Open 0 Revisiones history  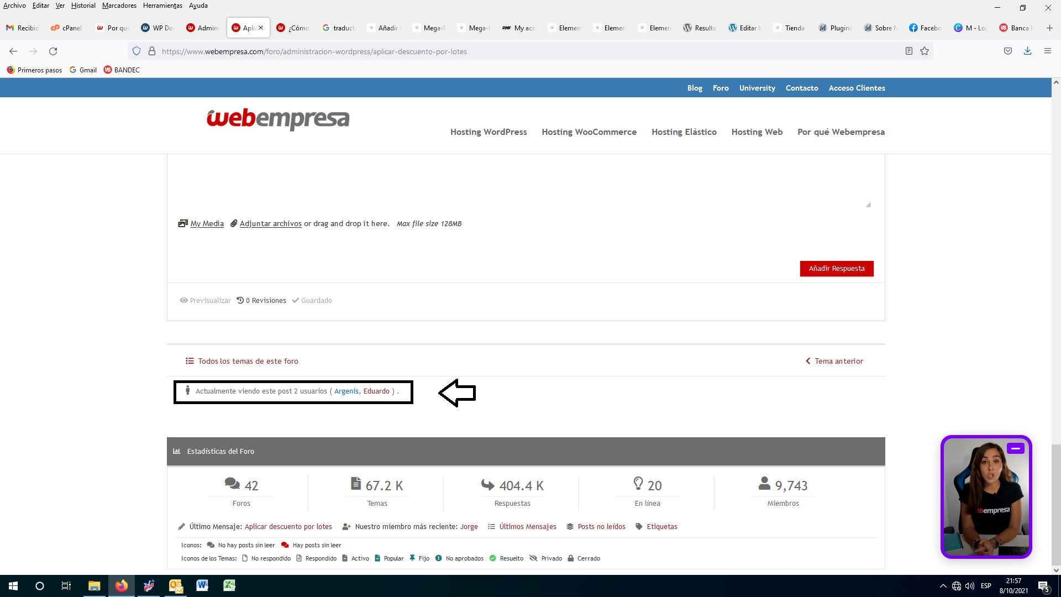[x=261, y=300]
